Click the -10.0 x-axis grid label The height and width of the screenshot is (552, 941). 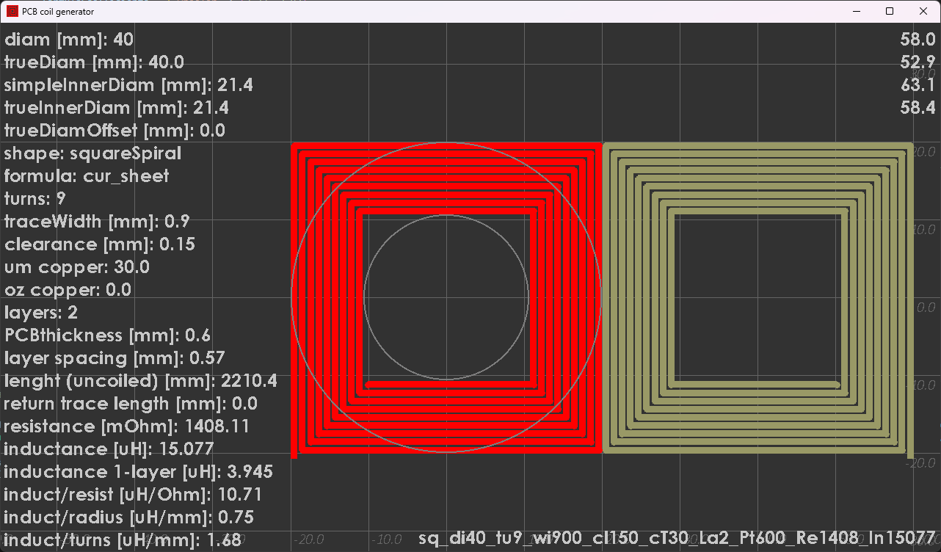tap(387, 540)
